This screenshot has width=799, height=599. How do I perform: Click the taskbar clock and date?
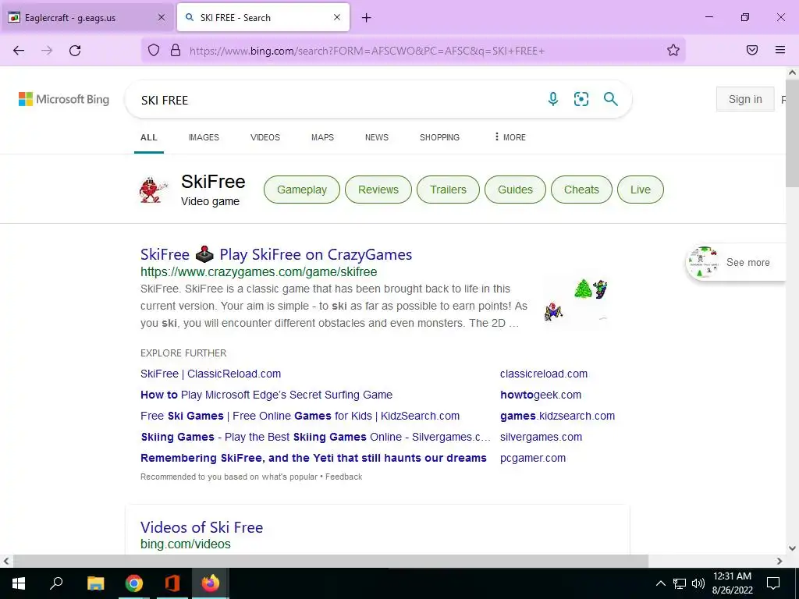[x=732, y=583]
